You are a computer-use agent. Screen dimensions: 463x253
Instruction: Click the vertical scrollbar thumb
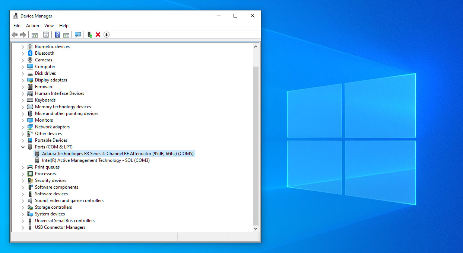click(x=256, y=146)
